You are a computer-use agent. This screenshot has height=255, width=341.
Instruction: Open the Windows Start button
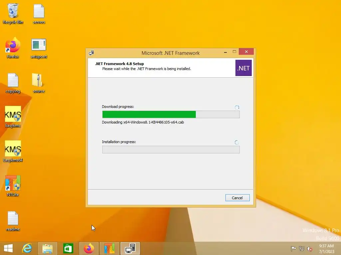[x=8, y=248]
